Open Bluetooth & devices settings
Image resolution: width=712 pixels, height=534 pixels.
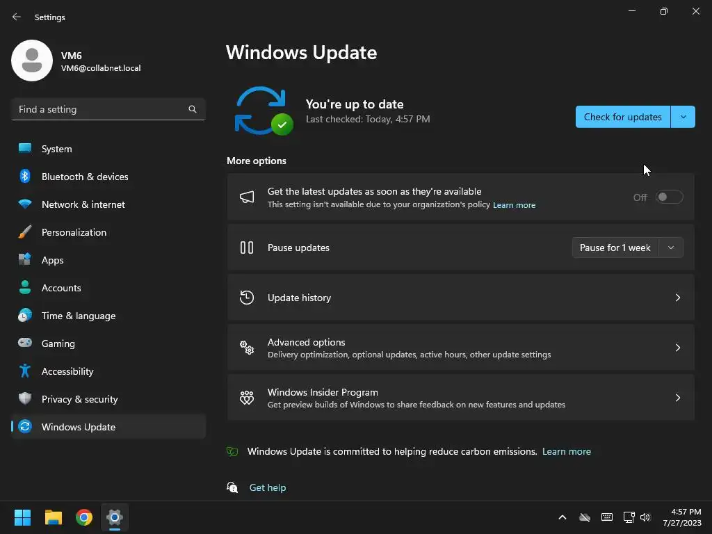click(108, 177)
